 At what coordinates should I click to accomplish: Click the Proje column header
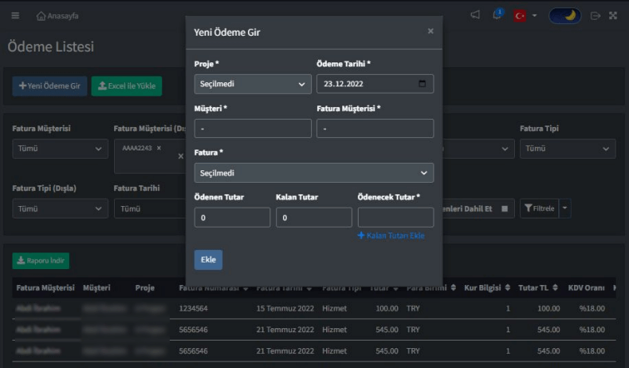point(145,288)
